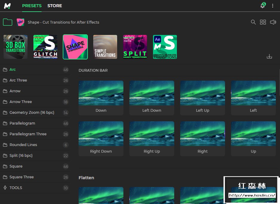Open the Square Three category
The image size is (280, 204).
coord(35,177)
